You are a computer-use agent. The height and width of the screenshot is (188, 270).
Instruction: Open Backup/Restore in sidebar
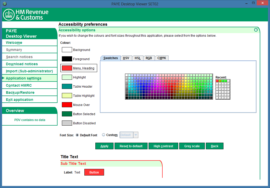[x=29, y=92]
